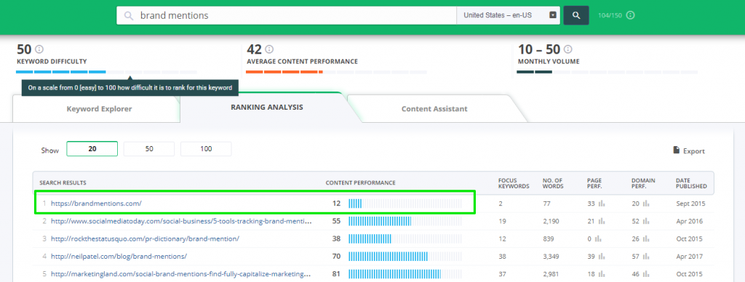Click the content performance bar for score 55

[x=405, y=221]
